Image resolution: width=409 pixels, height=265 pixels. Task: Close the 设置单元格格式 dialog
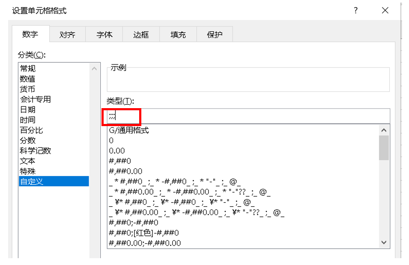tap(385, 10)
